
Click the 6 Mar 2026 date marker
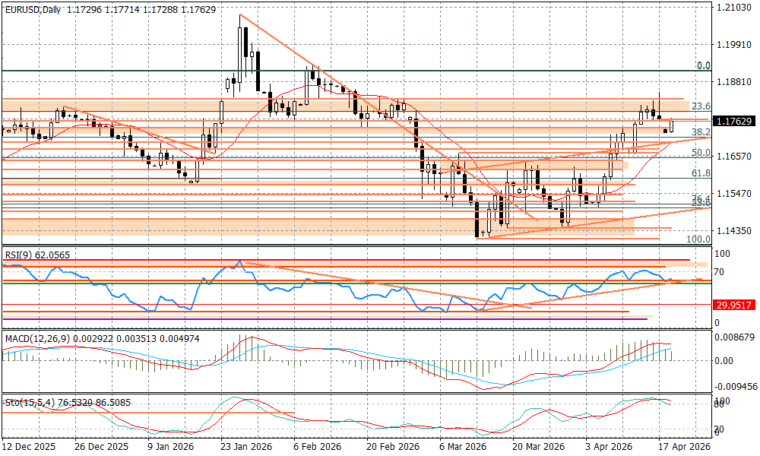pos(463,448)
